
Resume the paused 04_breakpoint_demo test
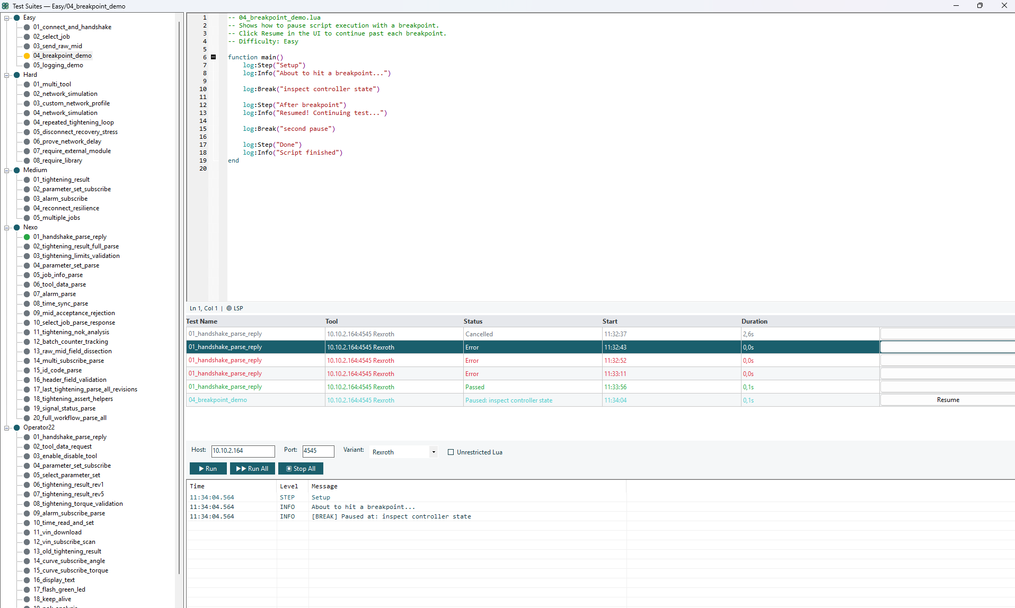pos(948,400)
